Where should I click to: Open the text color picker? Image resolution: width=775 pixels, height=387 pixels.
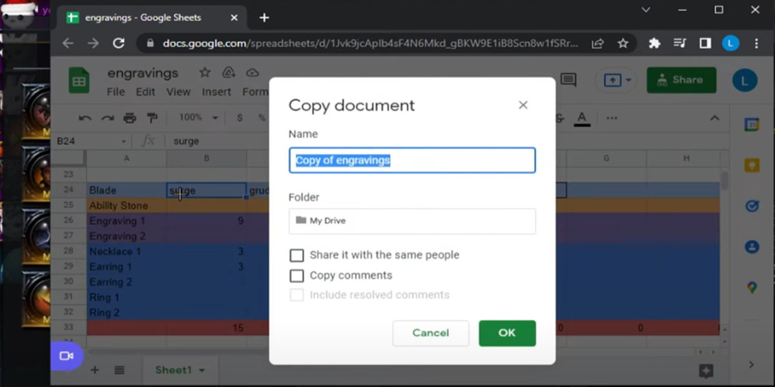[582, 118]
